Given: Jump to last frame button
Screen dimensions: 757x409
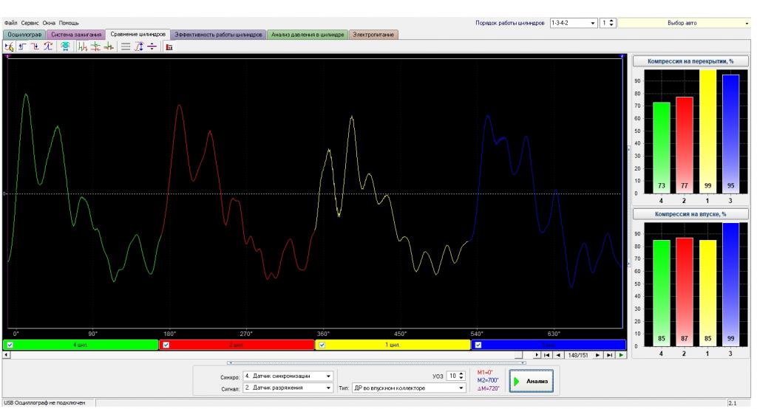Looking at the screenshot, I should click(x=610, y=355).
